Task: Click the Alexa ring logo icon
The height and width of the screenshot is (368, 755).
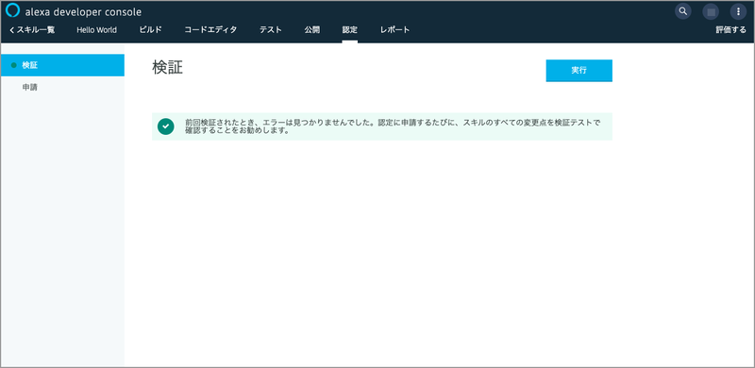Action: pos(12,10)
